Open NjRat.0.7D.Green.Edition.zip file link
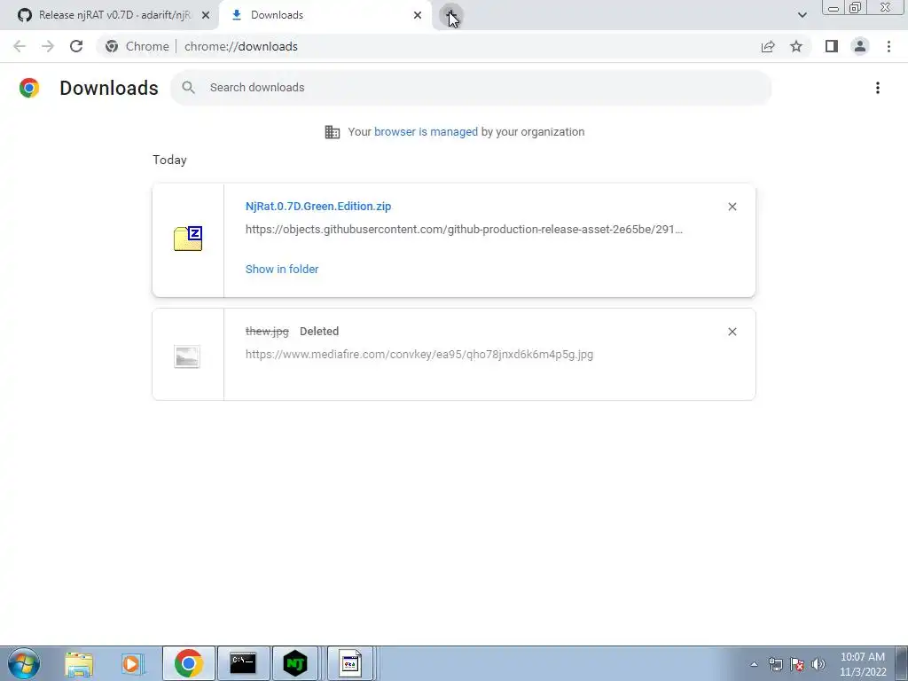The image size is (908, 681). [x=318, y=206]
